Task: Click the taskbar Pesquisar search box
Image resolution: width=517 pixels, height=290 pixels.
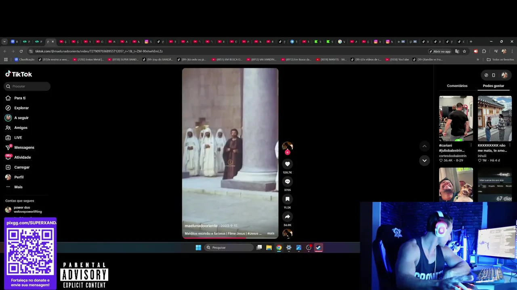Action: [229, 248]
